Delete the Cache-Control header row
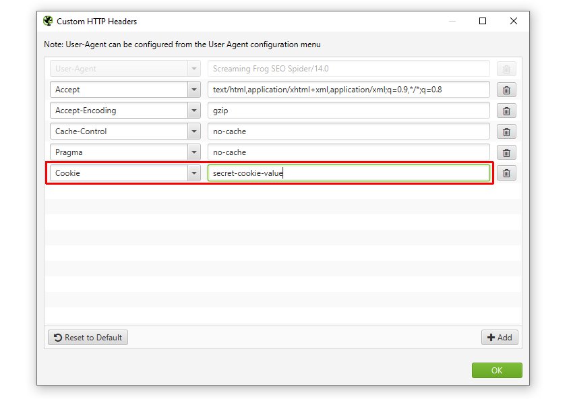This screenshot has height=399, width=573. point(506,131)
